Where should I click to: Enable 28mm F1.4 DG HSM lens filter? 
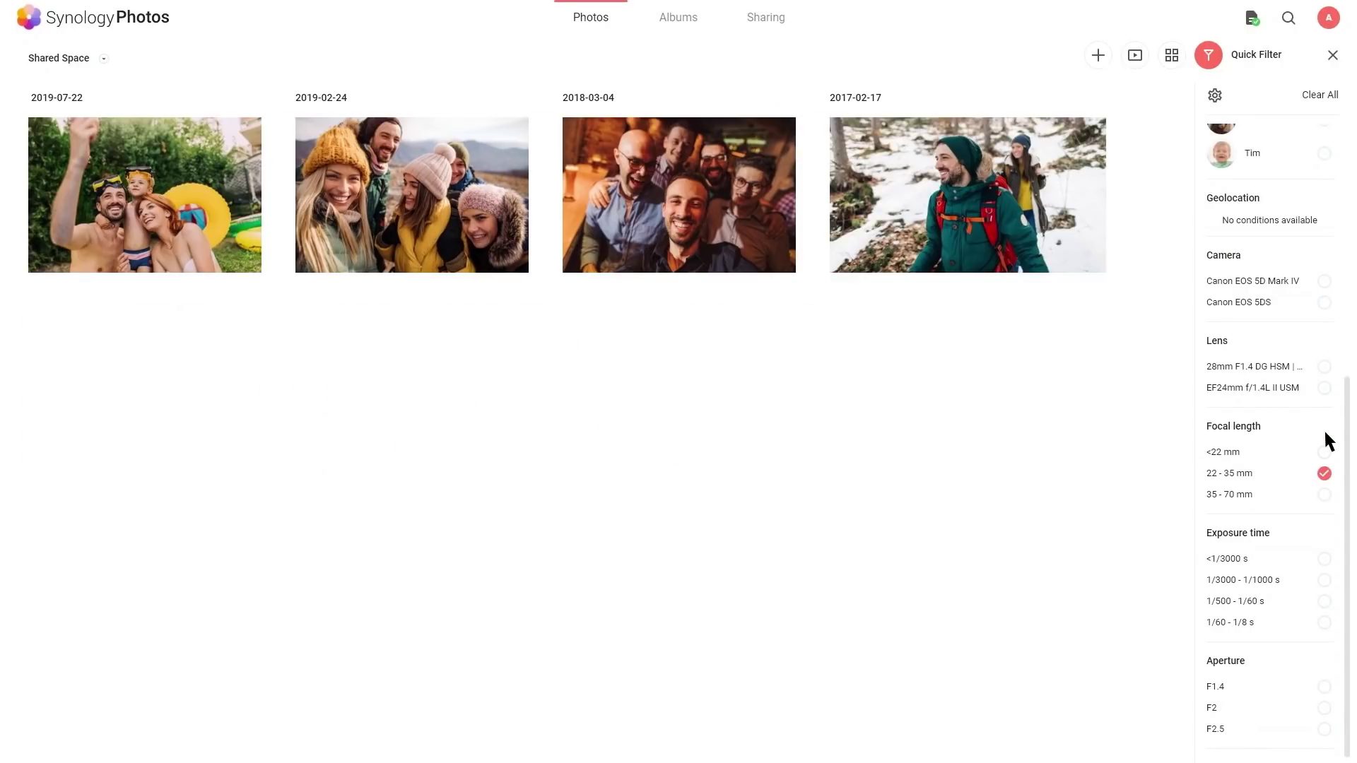[x=1324, y=367]
